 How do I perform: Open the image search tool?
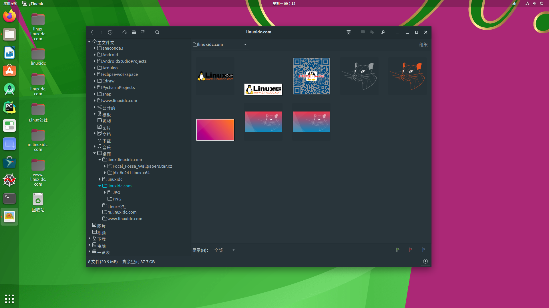(x=157, y=32)
